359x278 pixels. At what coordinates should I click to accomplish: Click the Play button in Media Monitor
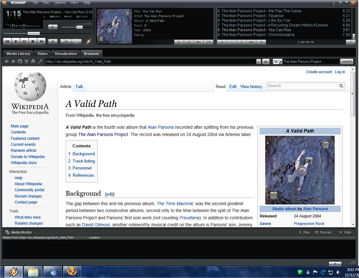tap(304, 232)
